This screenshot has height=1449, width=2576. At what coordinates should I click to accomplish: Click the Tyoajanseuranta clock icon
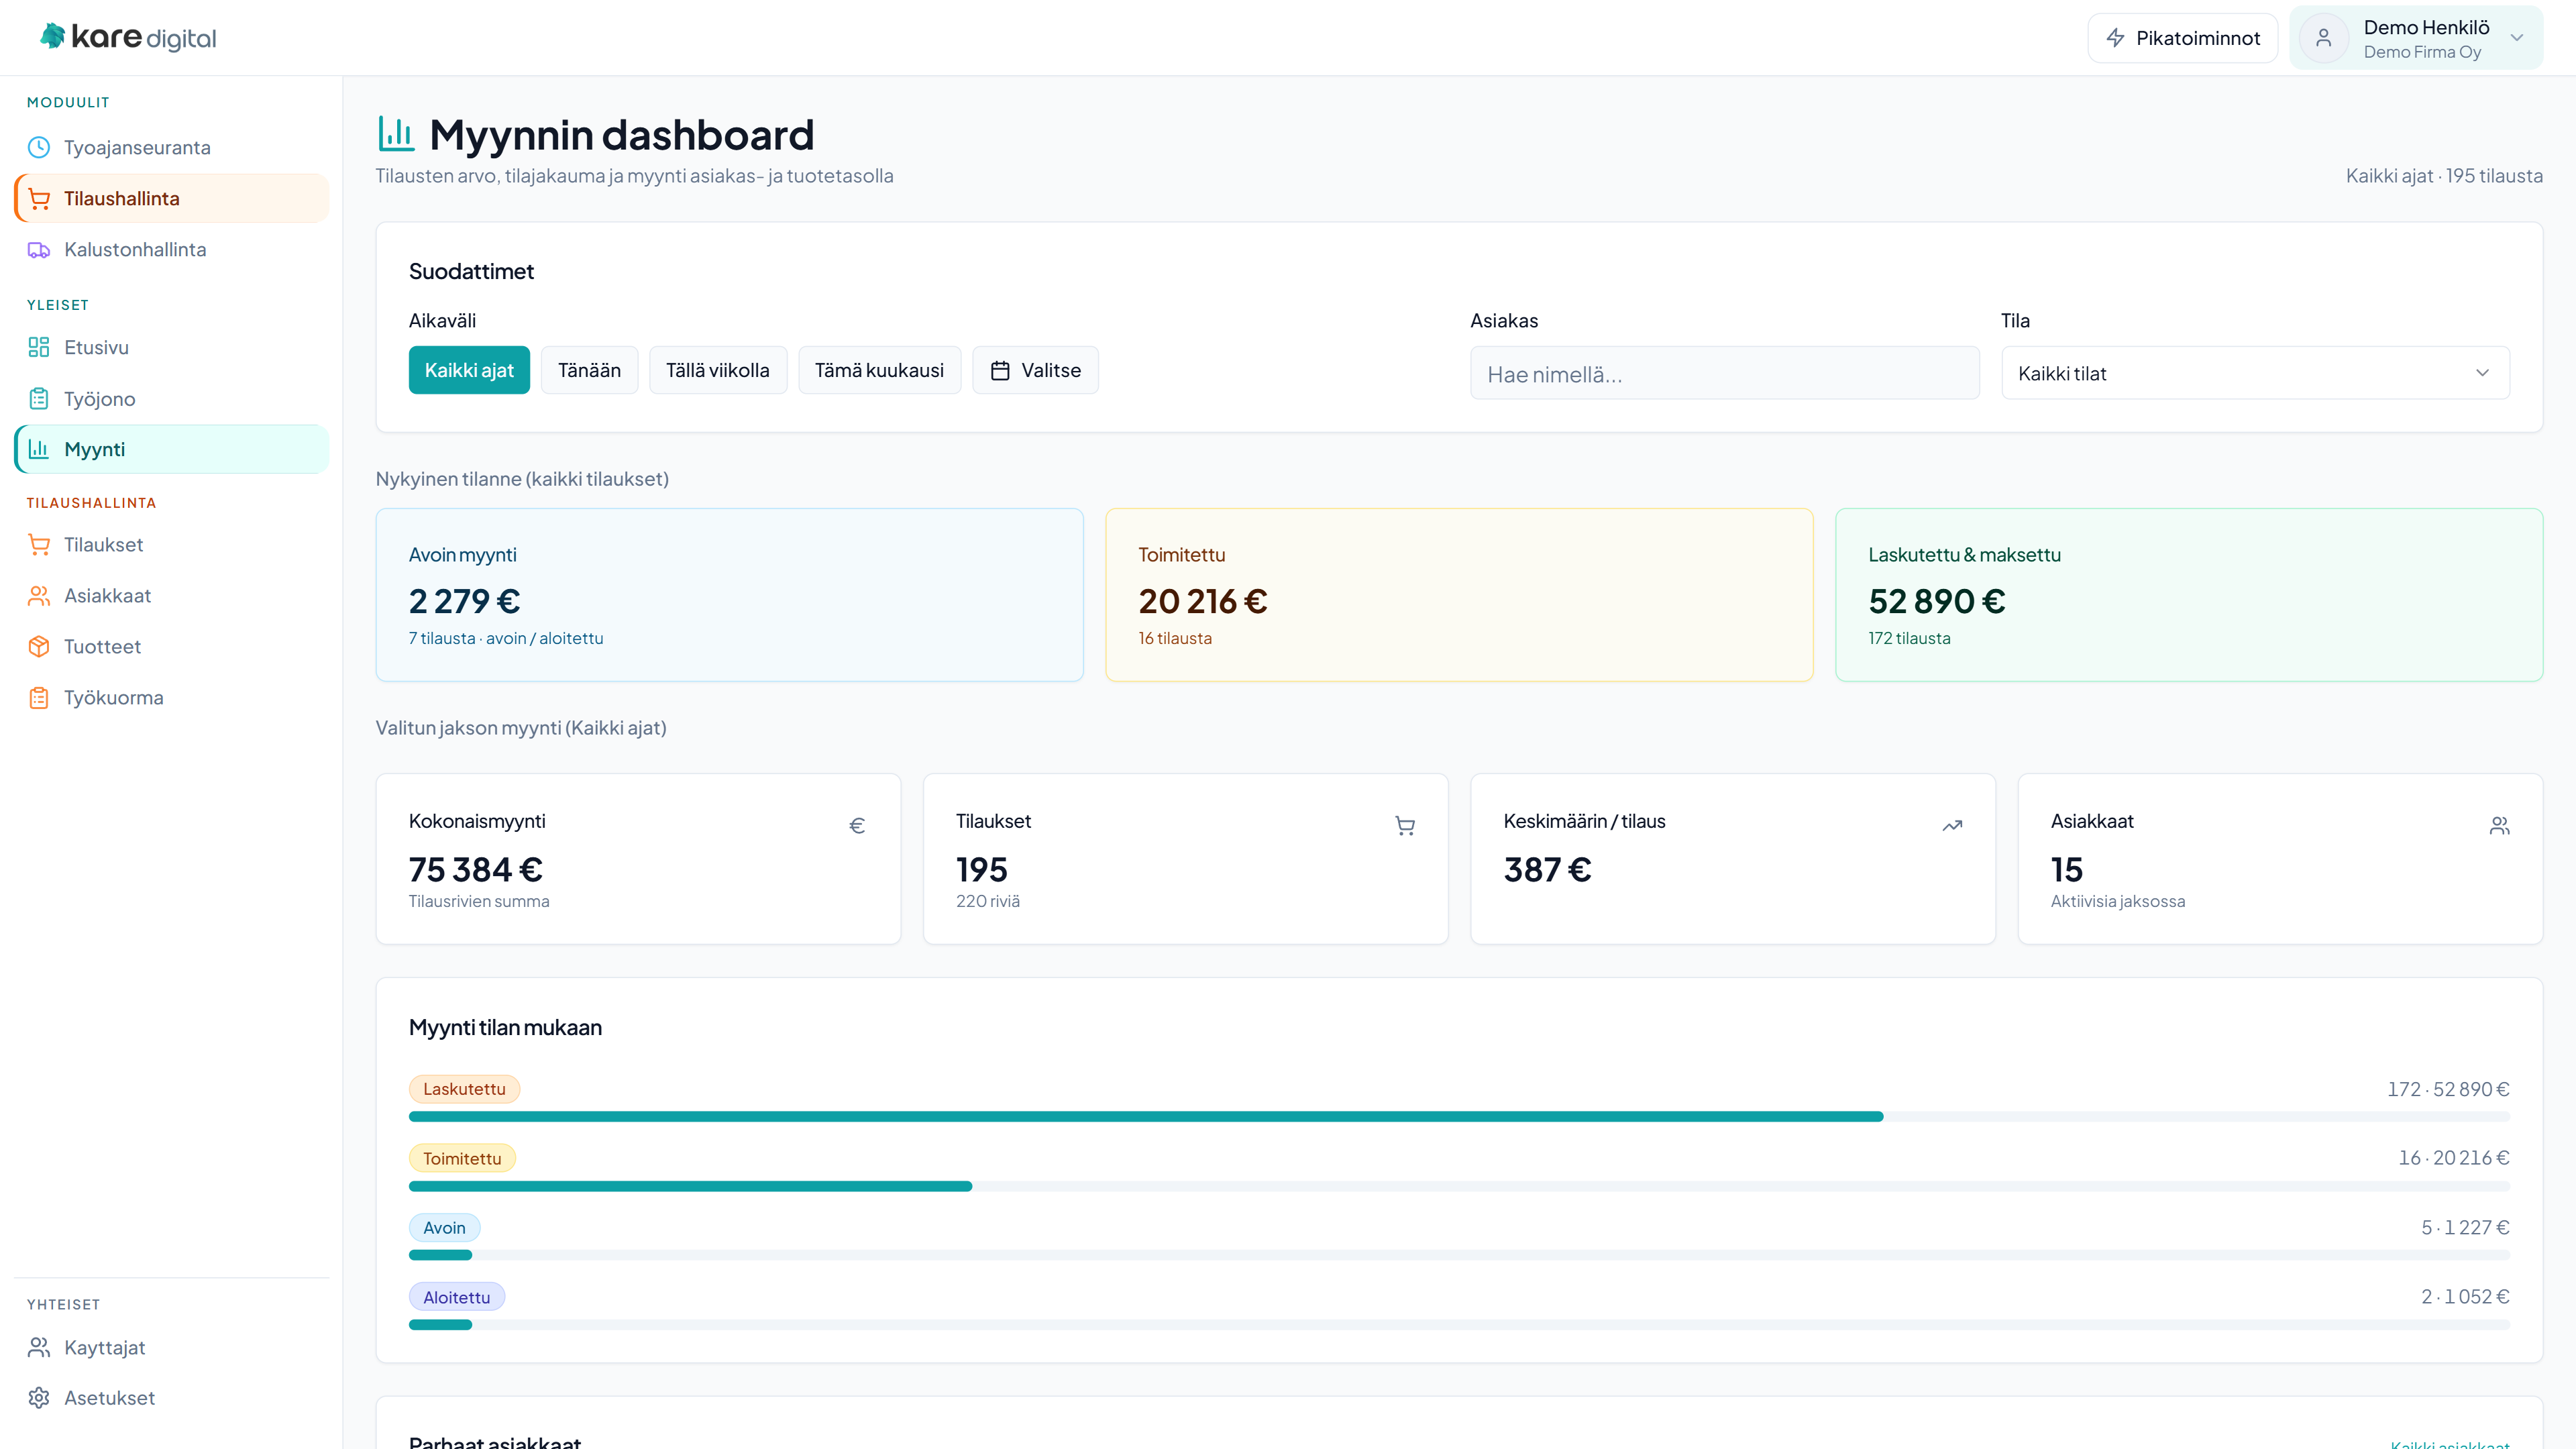pos(39,148)
